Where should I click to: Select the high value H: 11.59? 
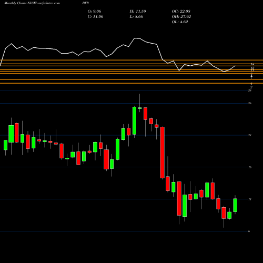click(x=138, y=11)
